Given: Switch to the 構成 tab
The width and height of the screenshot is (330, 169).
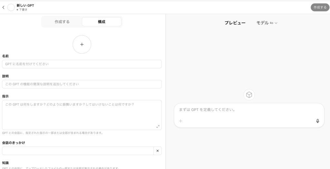Looking at the screenshot, I should [x=102, y=22].
